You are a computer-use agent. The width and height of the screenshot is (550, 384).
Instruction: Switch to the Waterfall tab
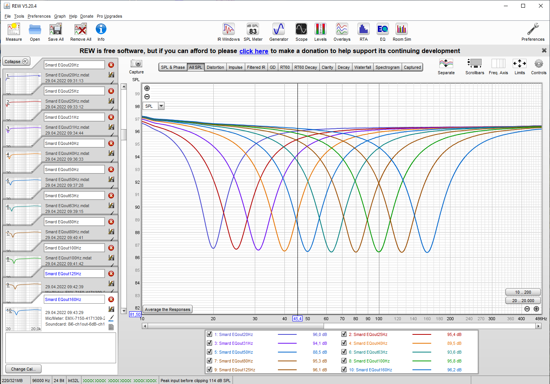[362, 67]
